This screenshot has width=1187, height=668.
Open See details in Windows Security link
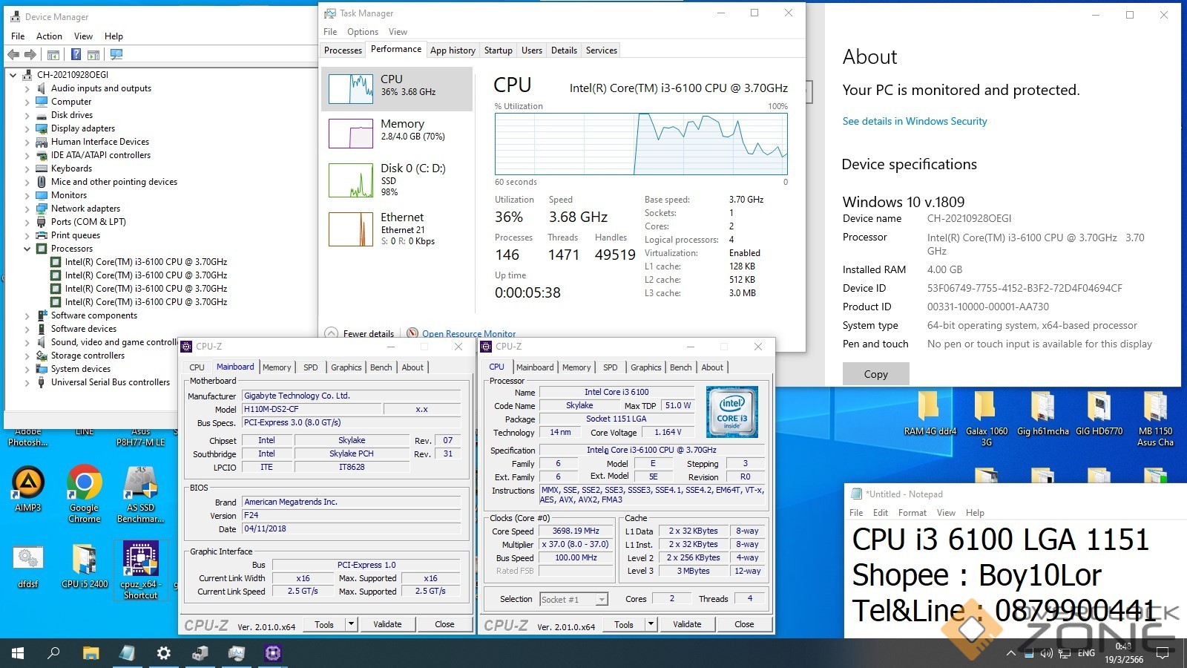point(915,121)
